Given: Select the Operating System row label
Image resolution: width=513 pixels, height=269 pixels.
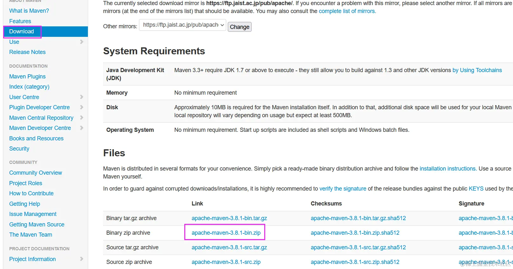Looking at the screenshot, I should pyautogui.click(x=130, y=130).
